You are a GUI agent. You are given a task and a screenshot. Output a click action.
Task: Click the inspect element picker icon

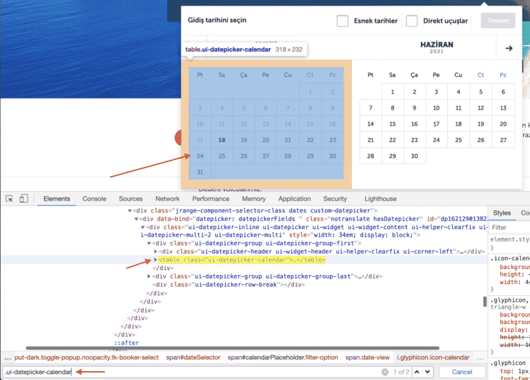[10, 199]
